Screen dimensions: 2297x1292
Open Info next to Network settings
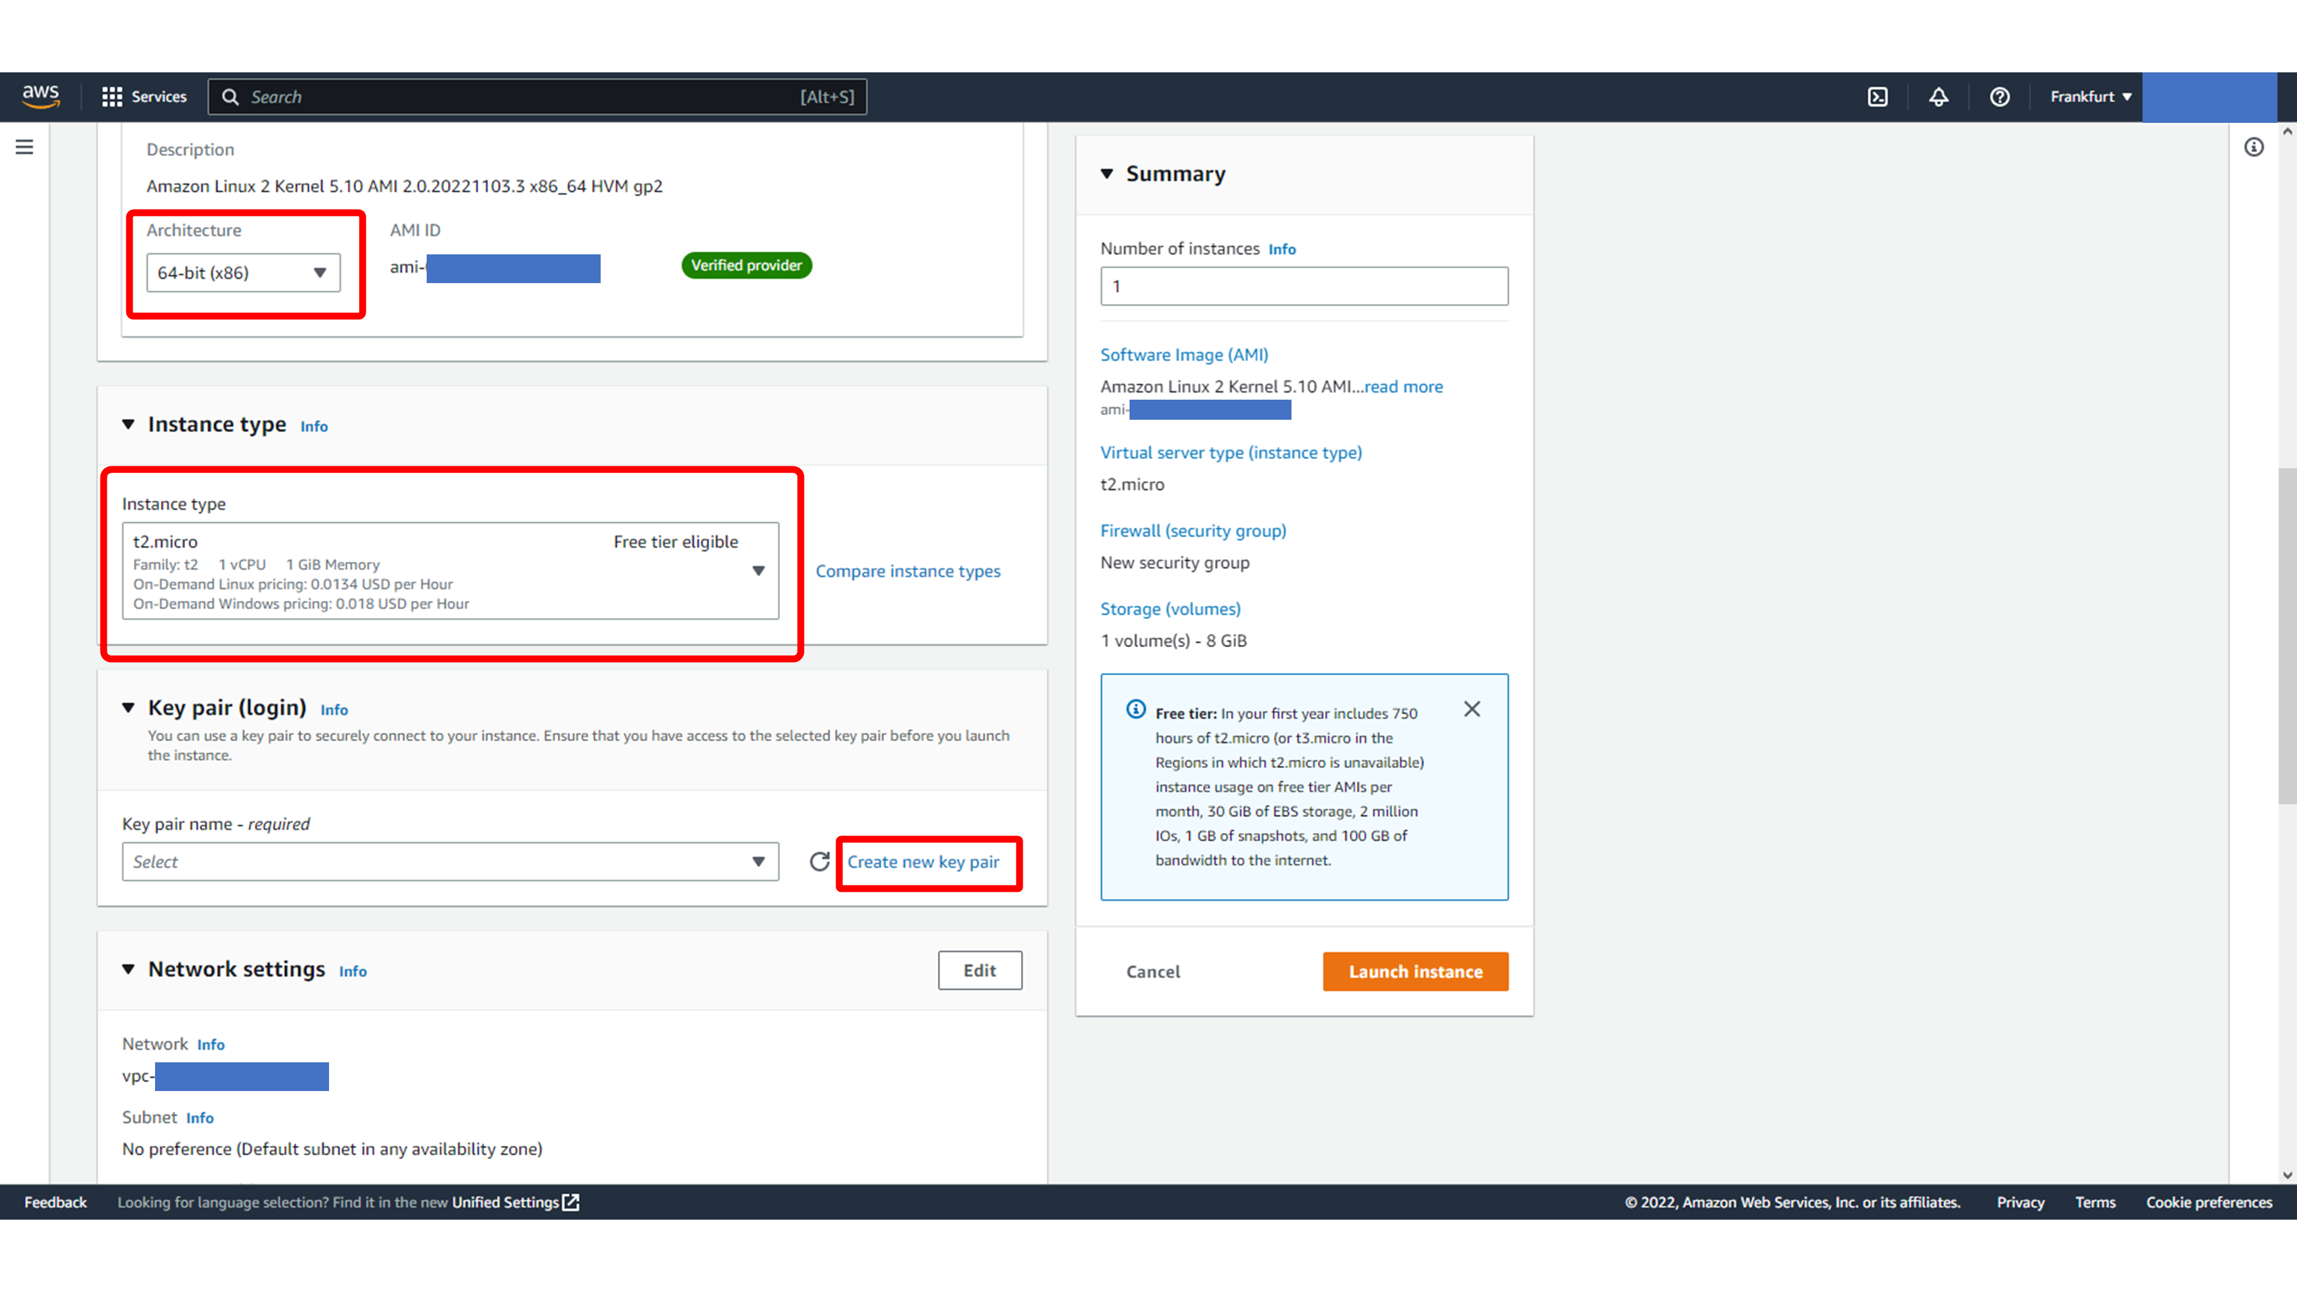(352, 971)
